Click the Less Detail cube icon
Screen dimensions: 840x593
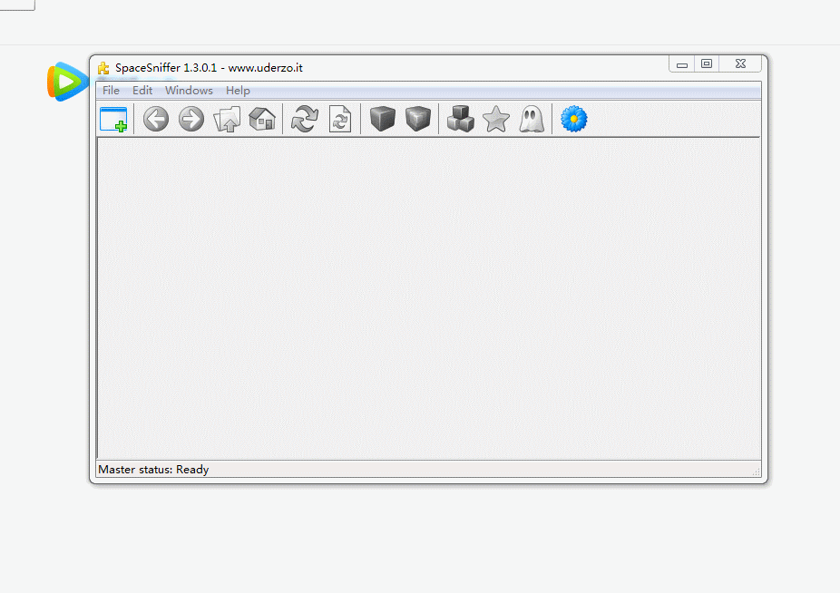(x=383, y=119)
